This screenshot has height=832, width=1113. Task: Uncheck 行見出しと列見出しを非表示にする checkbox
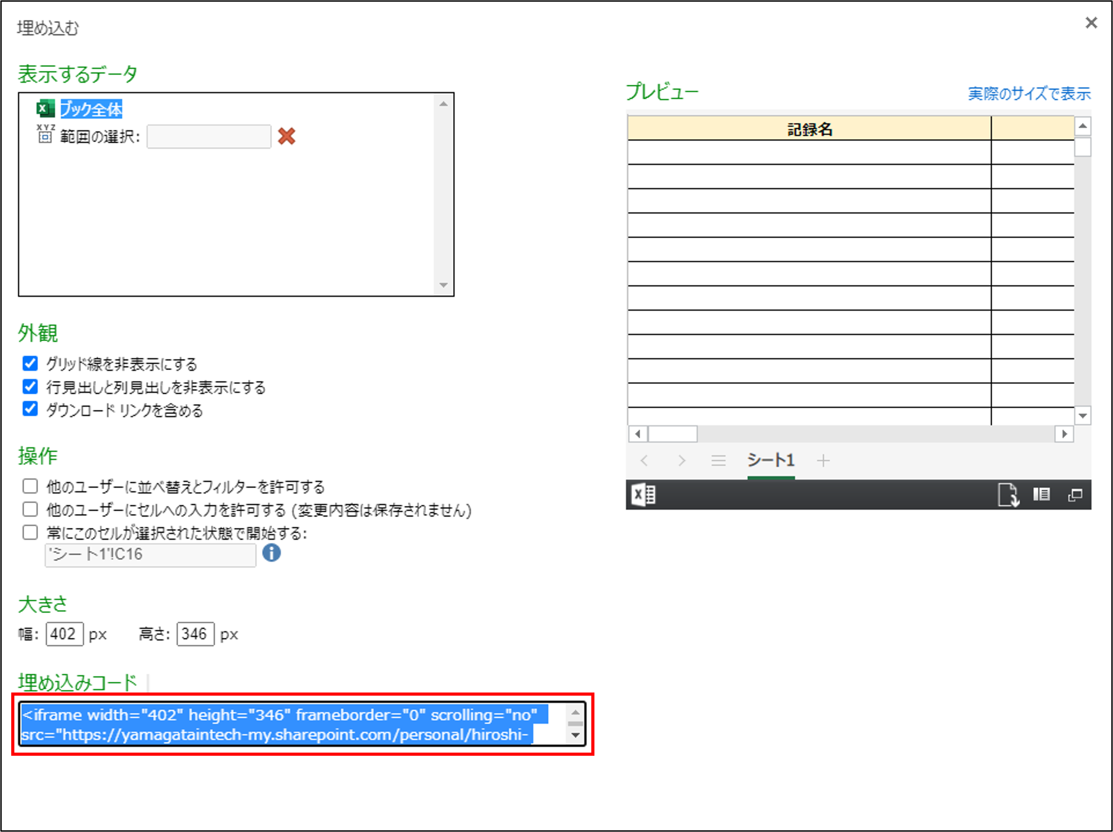tap(30, 387)
